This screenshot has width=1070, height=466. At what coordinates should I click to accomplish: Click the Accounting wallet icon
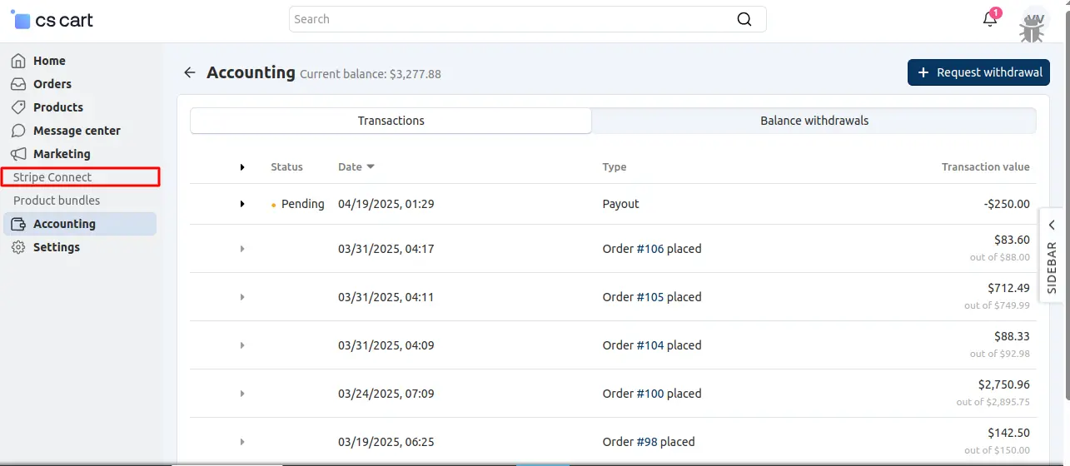point(18,224)
